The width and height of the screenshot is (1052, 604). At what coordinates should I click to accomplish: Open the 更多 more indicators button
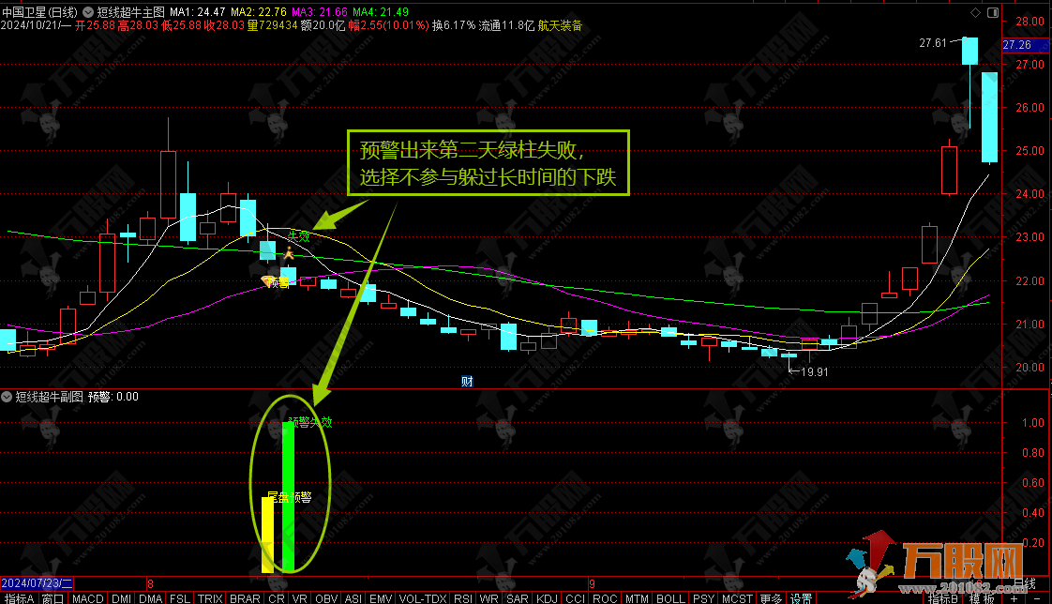pos(771,597)
